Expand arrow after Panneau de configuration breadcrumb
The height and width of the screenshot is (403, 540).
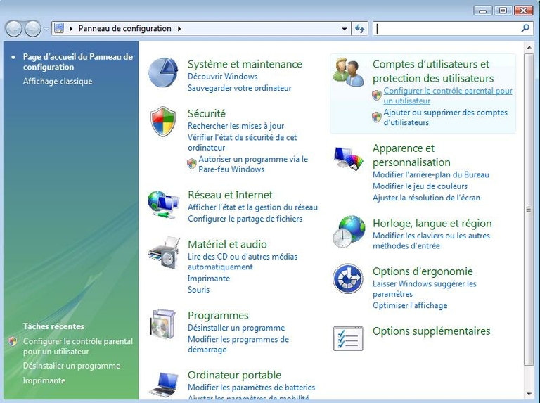pos(179,29)
